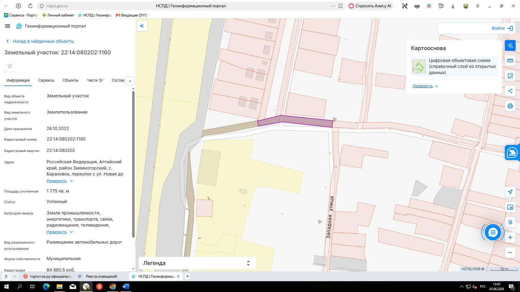Collapse the side panel with double-chevron button
520x292 pixels.
142,26
